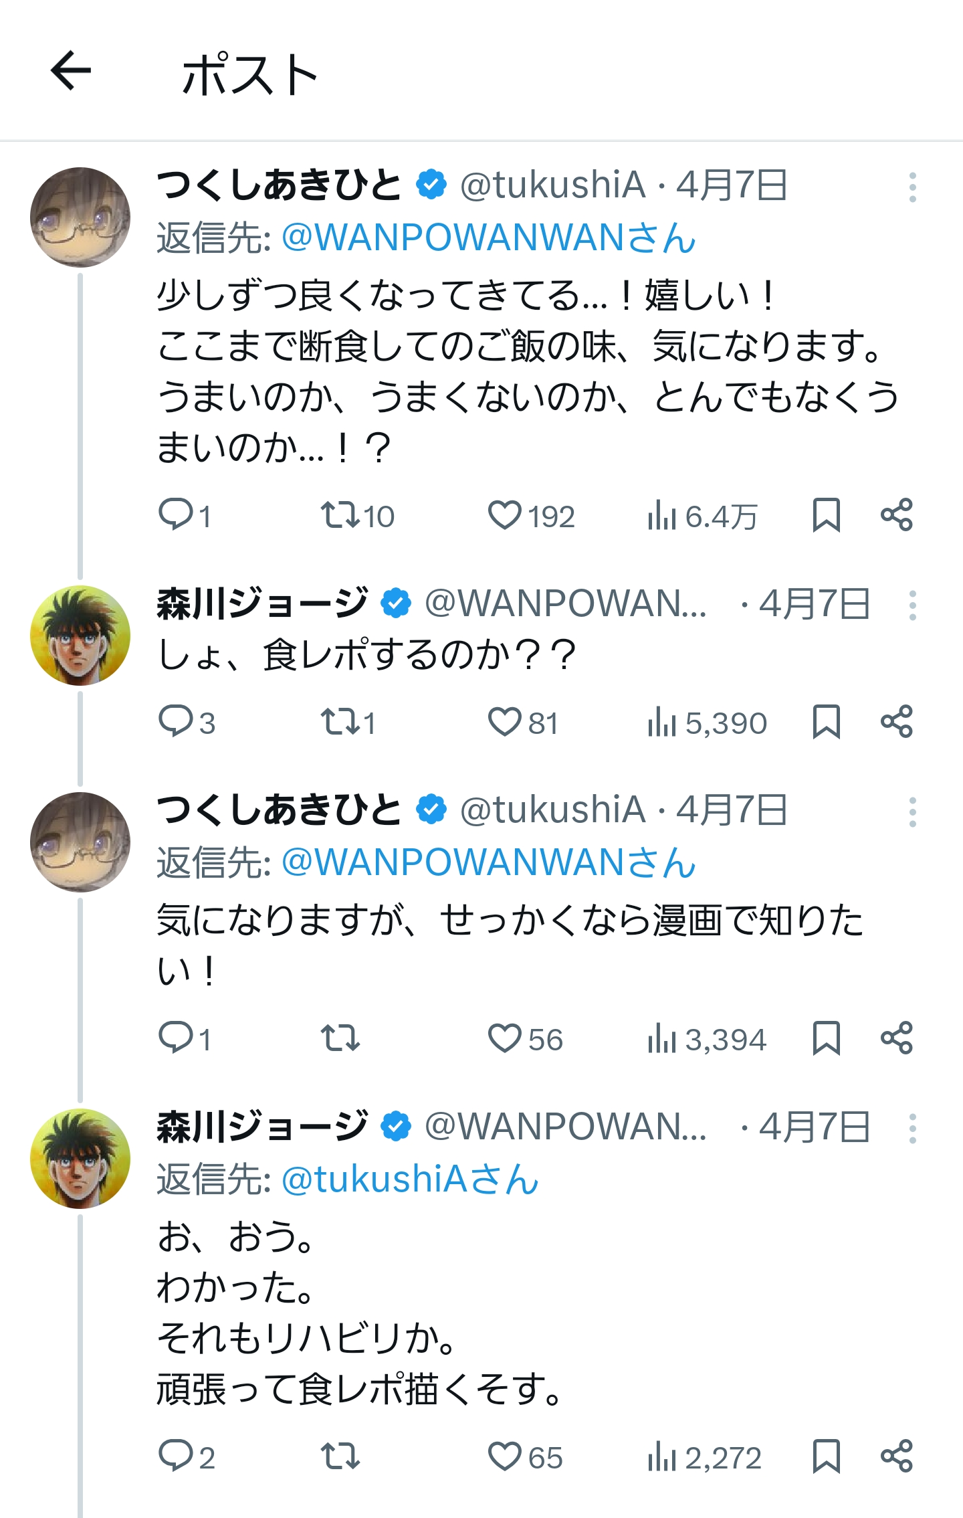Like the last post with 65 likes

(504, 1457)
